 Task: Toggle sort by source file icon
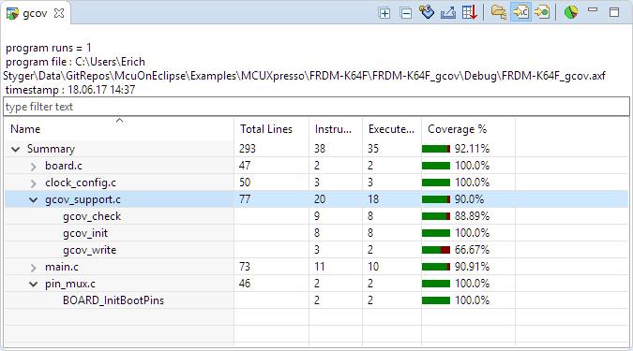[520, 12]
